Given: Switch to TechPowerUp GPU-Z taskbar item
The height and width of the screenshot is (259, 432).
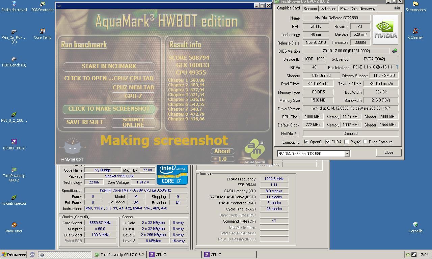Looking at the screenshot, I should tap(119, 255).
